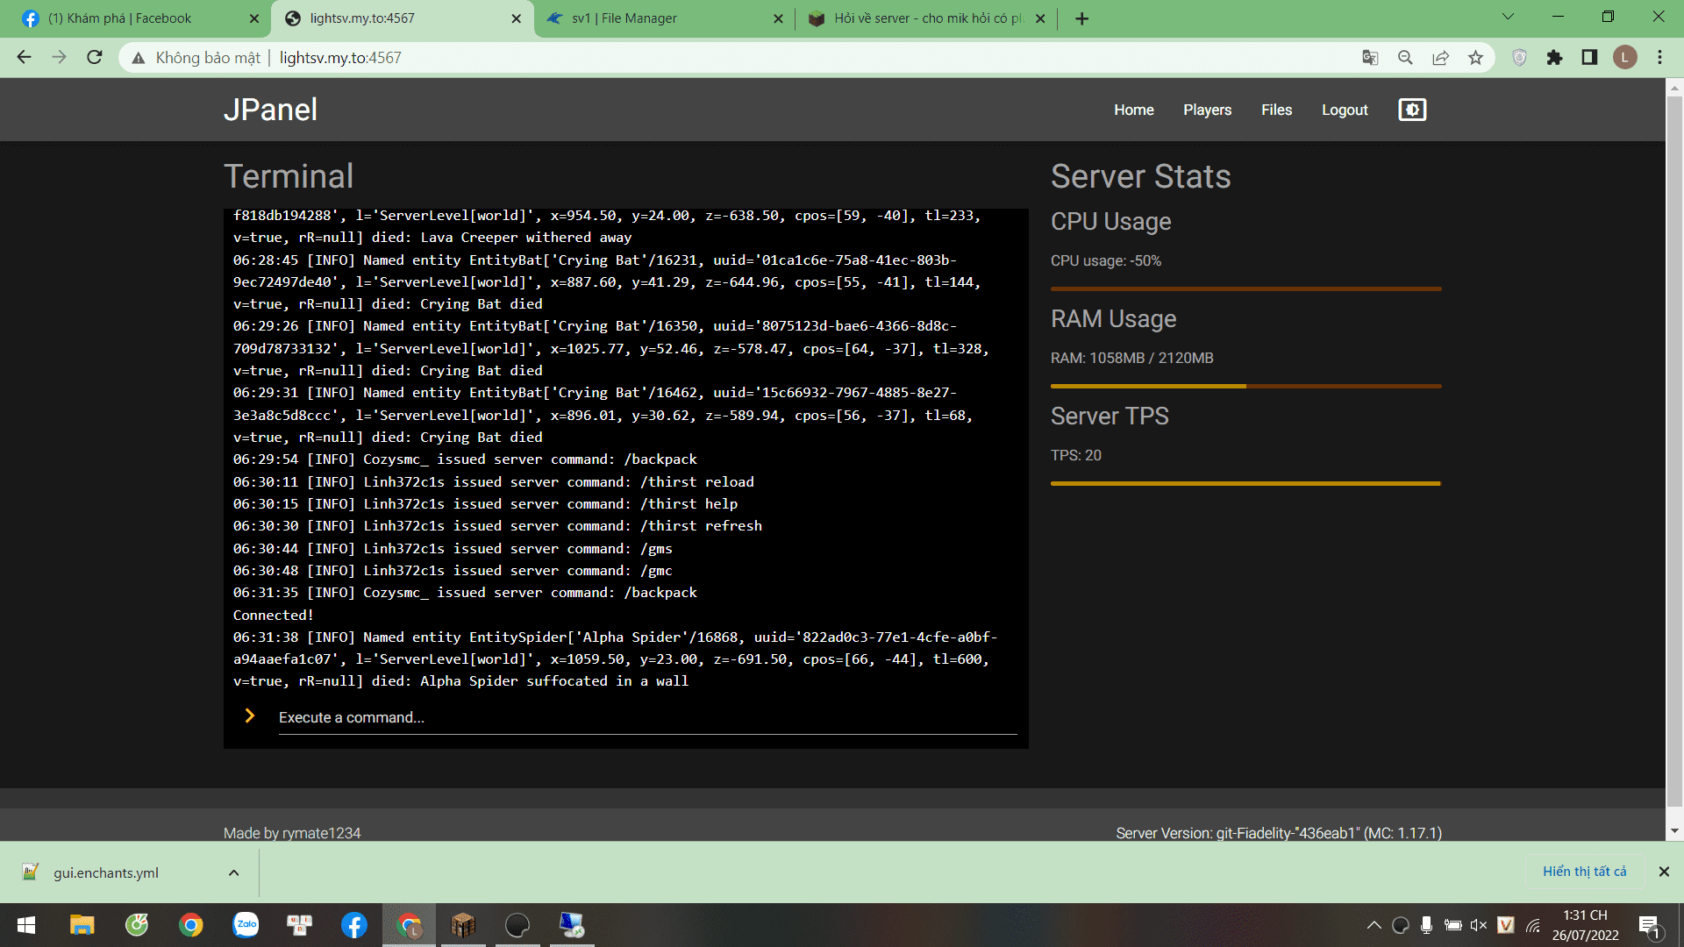Open Chrome tab search dropdown arrow

click(1508, 17)
